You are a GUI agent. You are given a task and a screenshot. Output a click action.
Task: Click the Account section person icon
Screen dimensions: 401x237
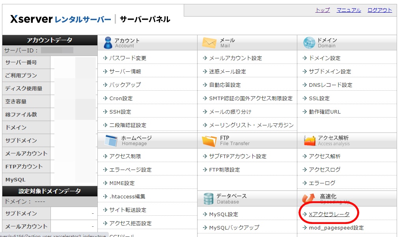[x=108, y=43]
